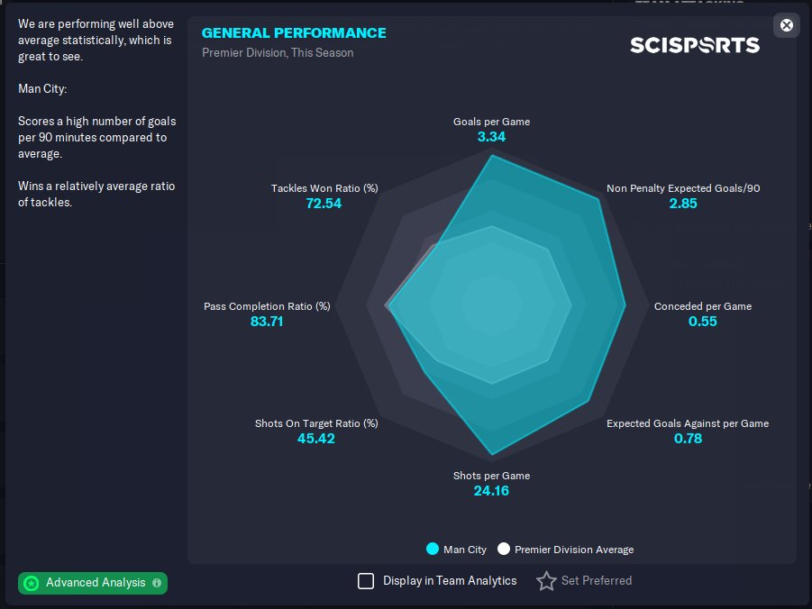
Task: Select Pass Completion Ratio value 83.71
Action: click(267, 321)
